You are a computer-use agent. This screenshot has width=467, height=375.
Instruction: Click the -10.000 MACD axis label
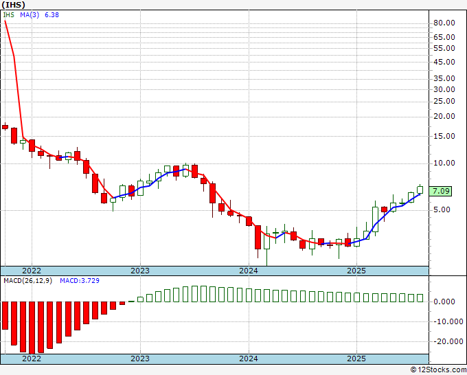448,321
